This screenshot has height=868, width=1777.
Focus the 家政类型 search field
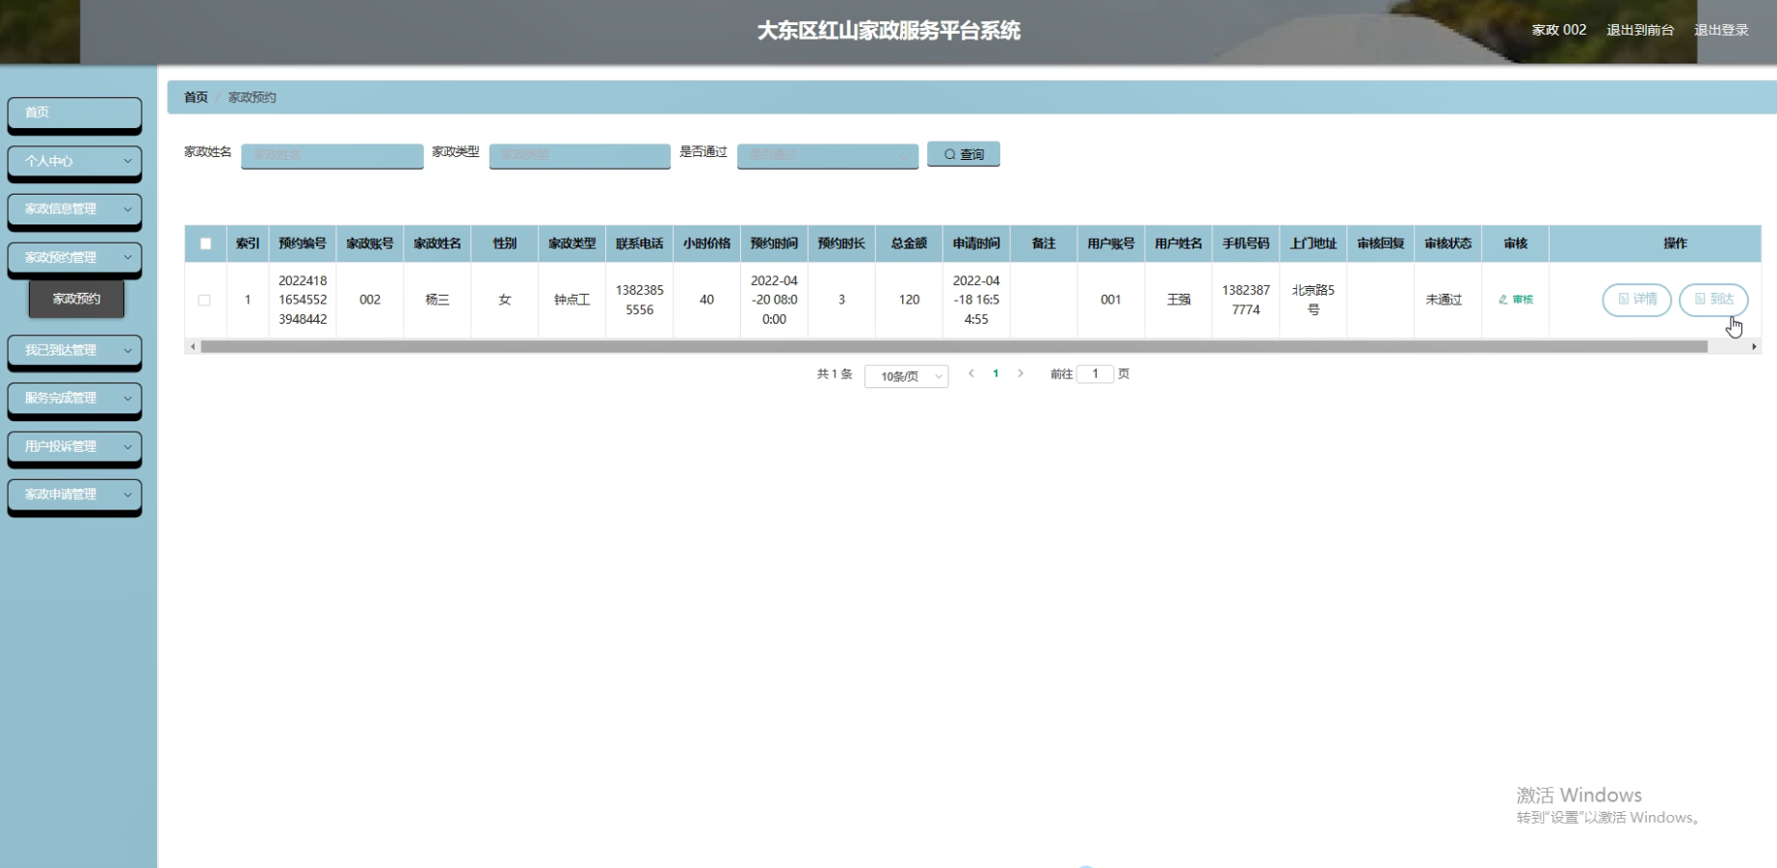click(x=579, y=155)
